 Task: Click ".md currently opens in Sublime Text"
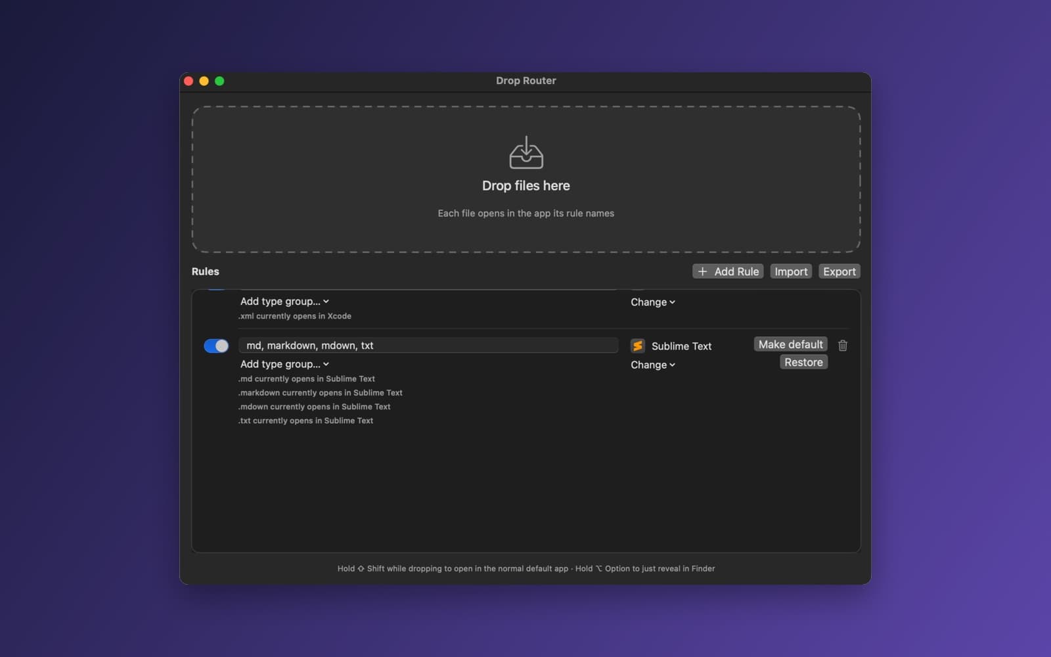pos(307,379)
